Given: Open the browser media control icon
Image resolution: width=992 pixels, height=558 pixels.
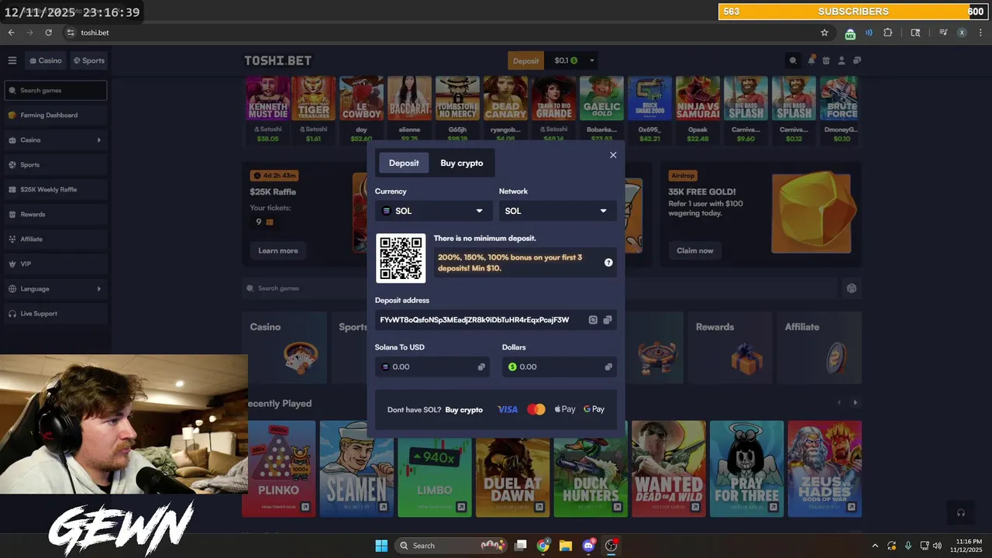Looking at the screenshot, I should click(x=943, y=33).
